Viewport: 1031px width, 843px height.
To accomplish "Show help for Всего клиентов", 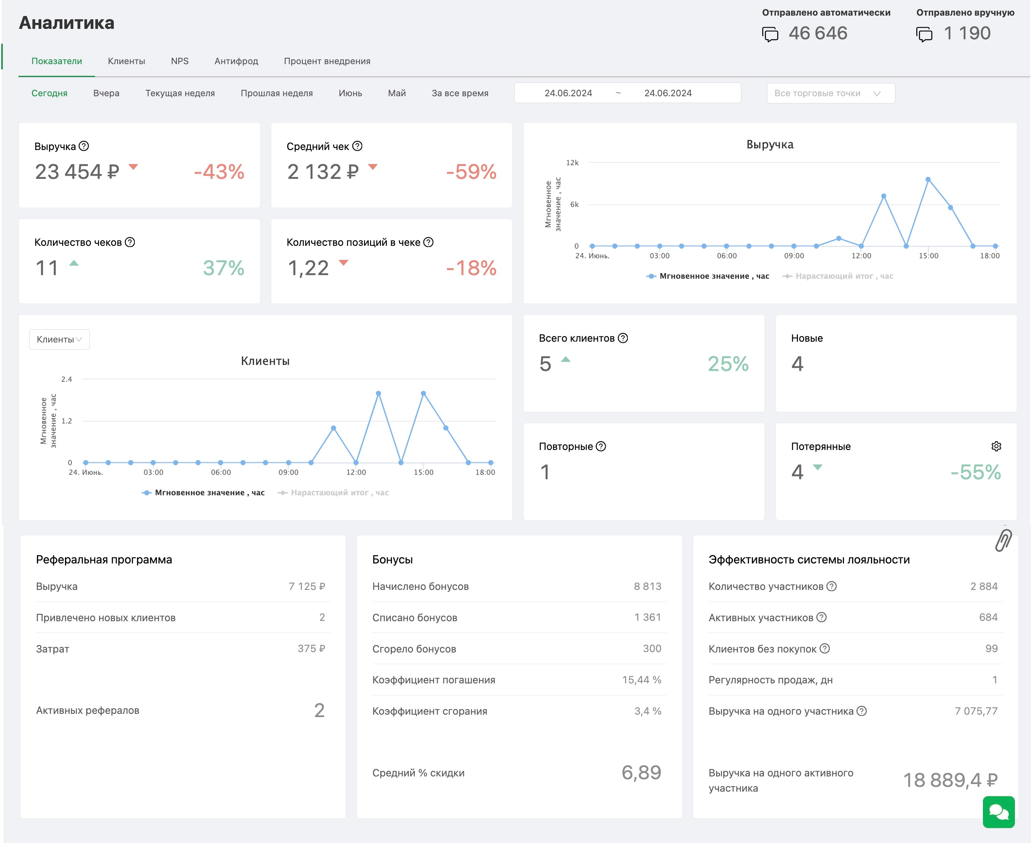I will pyautogui.click(x=623, y=338).
